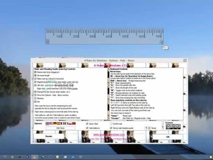Uncheck the Quick Start checkbox

87,124
